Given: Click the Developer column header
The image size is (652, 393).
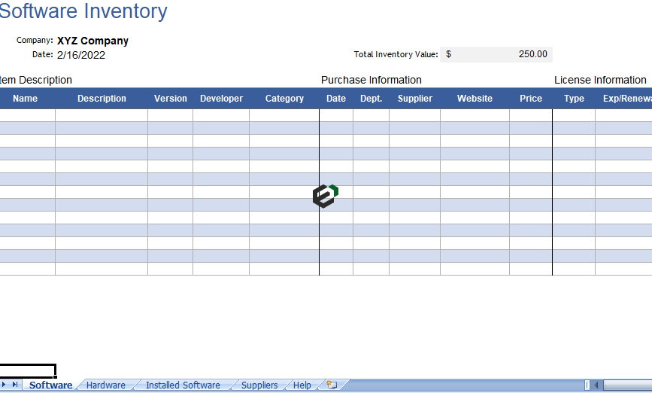Looking at the screenshot, I should click(x=221, y=99).
